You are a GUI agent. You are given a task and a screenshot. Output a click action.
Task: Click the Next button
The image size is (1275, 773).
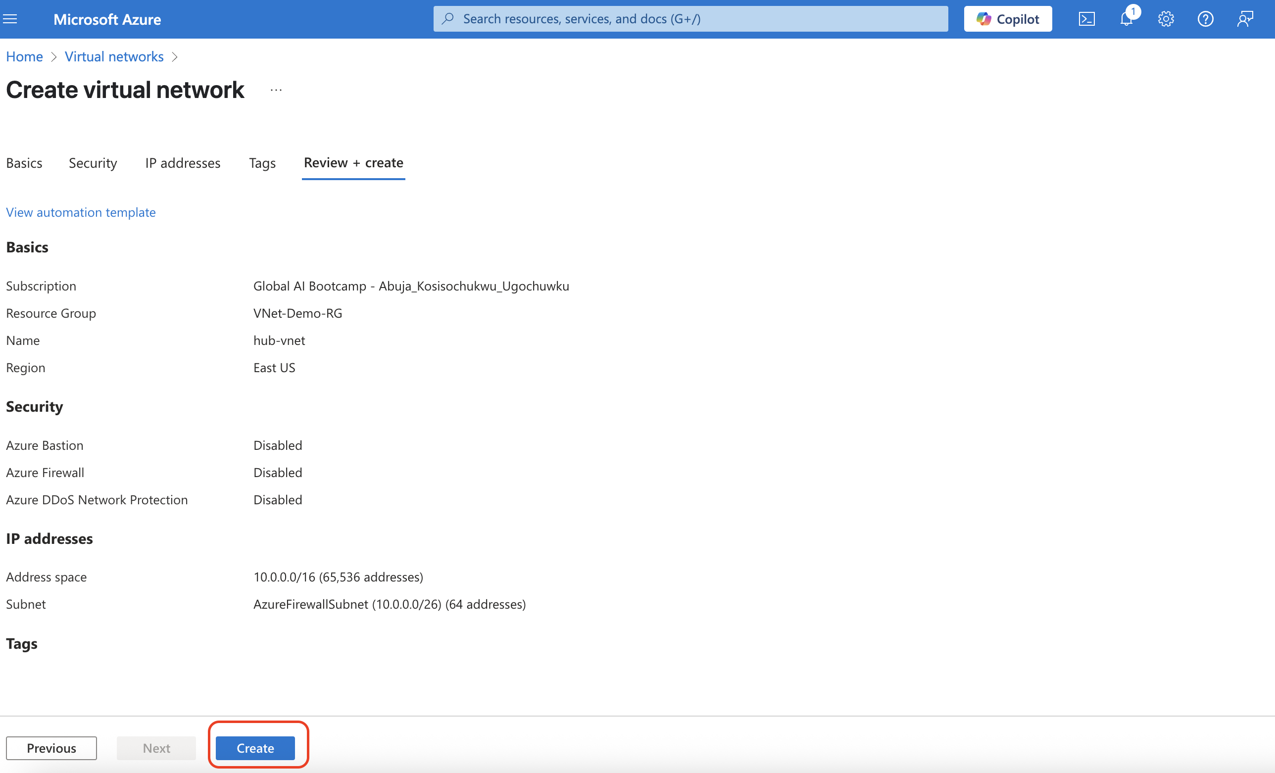[x=156, y=748]
